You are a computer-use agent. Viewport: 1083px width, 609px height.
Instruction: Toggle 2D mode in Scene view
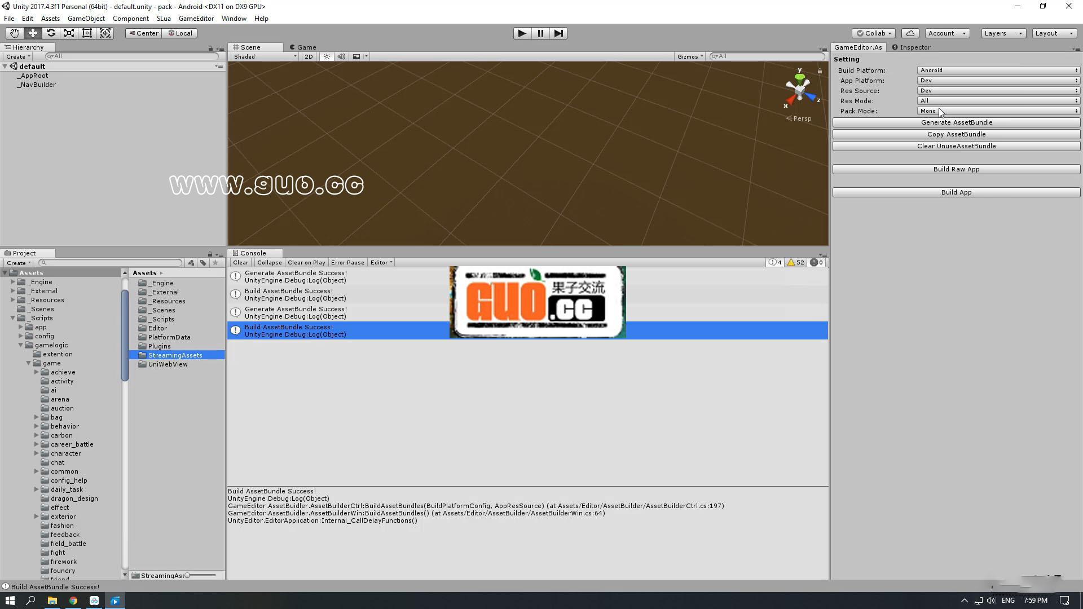pyautogui.click(x=309, y=56)
